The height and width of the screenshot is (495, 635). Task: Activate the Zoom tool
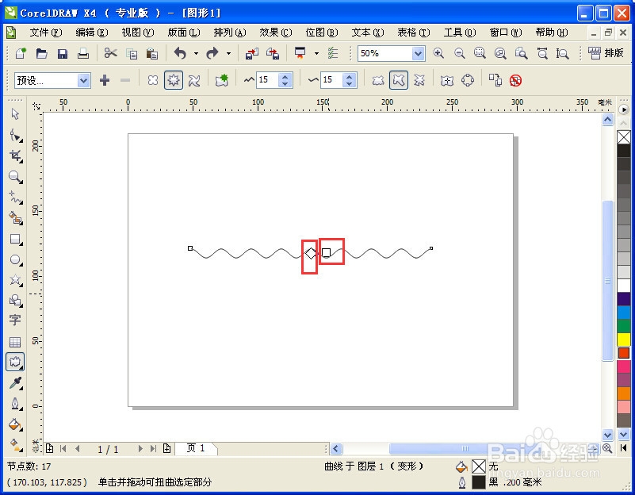pyautogui.click(x=13, y=176)
